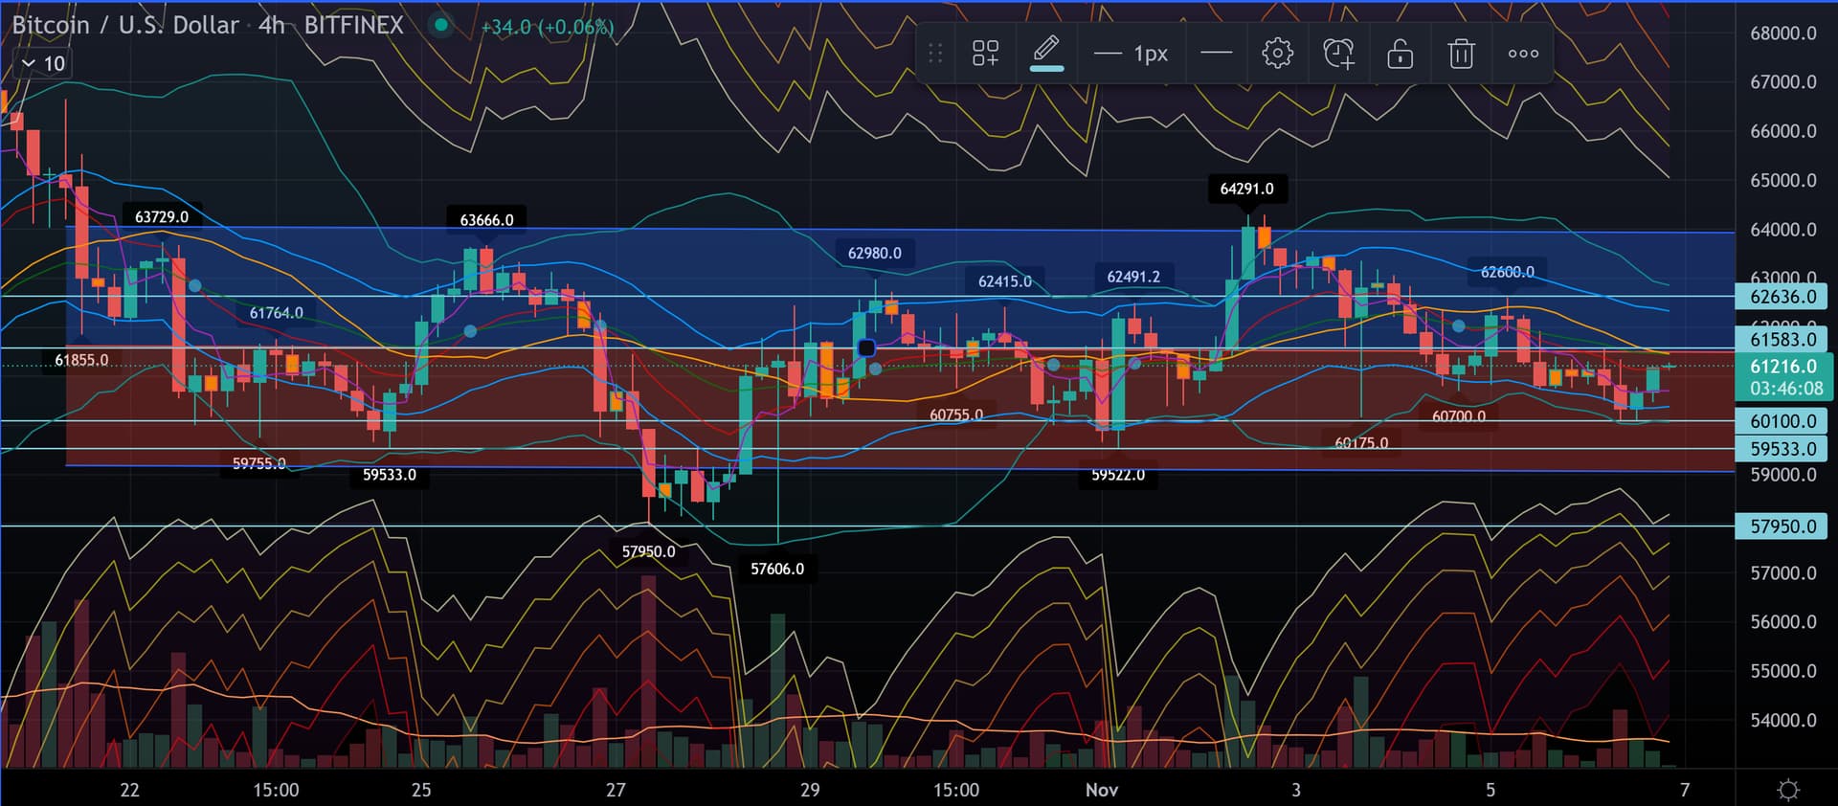Image resolution: width=1838 pixels, height=806 pixels.
Task: Open the templates icon in drawing toolbar
Action: (x=985, y=54)
